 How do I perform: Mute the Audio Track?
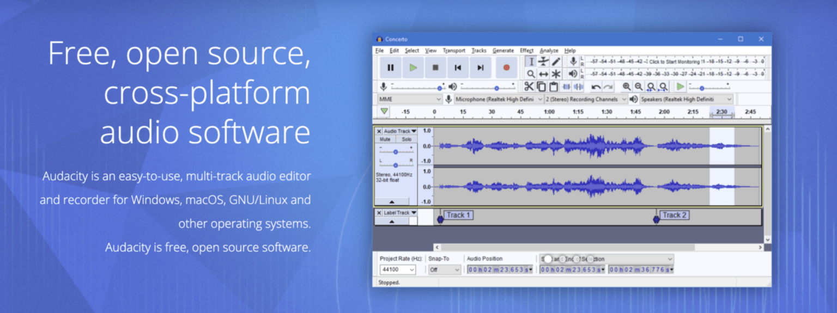pos(385,139)
